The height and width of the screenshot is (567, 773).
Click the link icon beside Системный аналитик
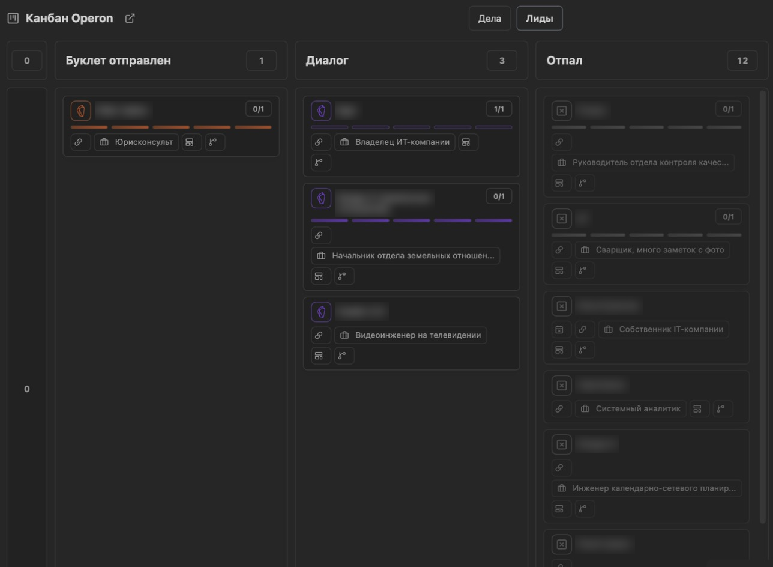562,409
